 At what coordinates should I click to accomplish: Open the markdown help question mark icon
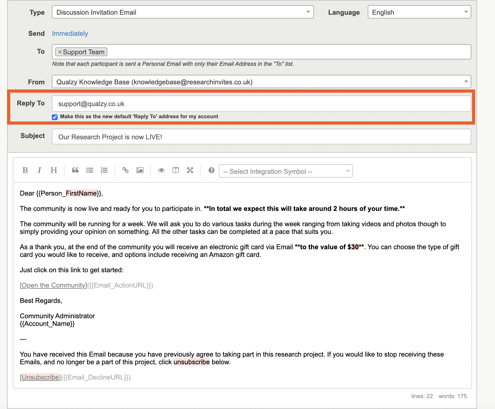click(x=211, y=170)
